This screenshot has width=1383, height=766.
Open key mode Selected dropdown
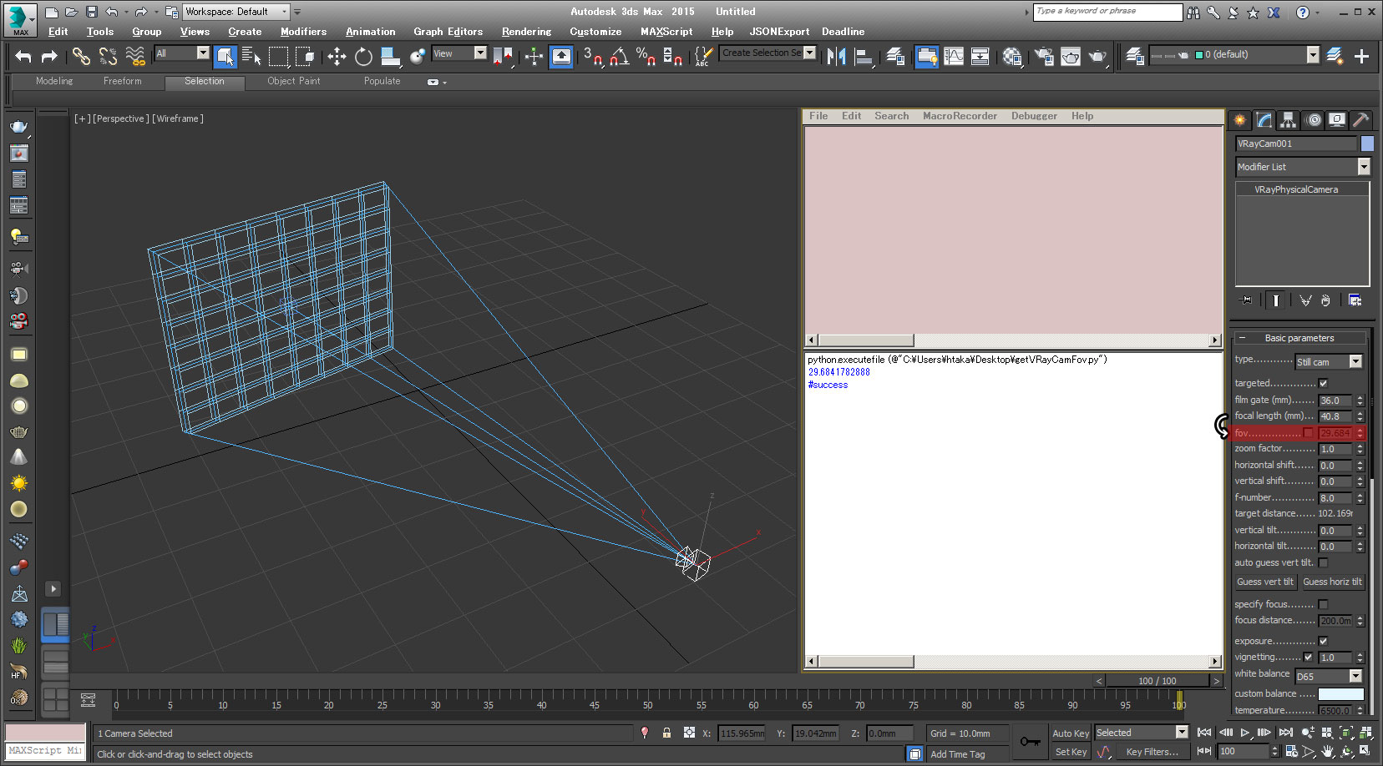[x=1142, y=733]
